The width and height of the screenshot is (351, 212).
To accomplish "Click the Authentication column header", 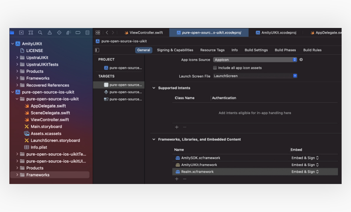I will 224,98.
